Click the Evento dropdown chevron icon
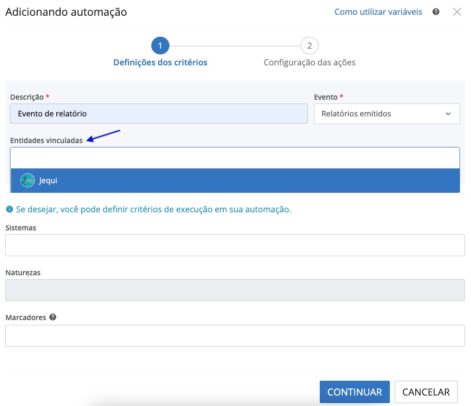Image resolution: width=471 pixels, height=406 pixels. (x=448, y=114)
